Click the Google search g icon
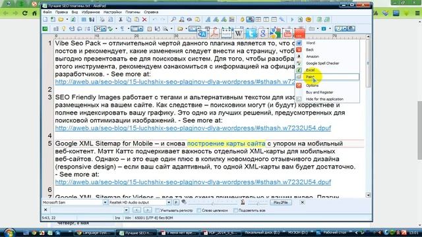The image size is (422, 237). [263, 34]
